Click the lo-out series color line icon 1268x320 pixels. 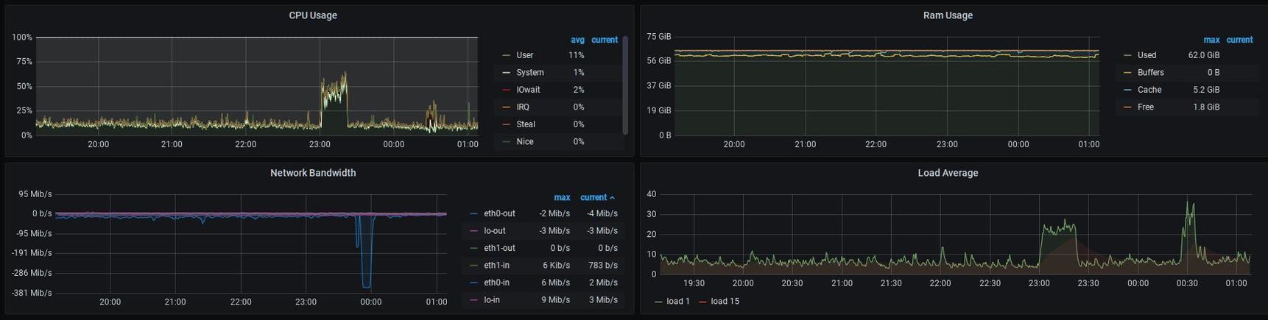(473, 231)
